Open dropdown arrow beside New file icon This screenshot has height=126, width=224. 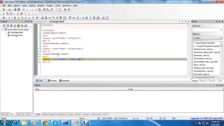click(x=6, y=9)
